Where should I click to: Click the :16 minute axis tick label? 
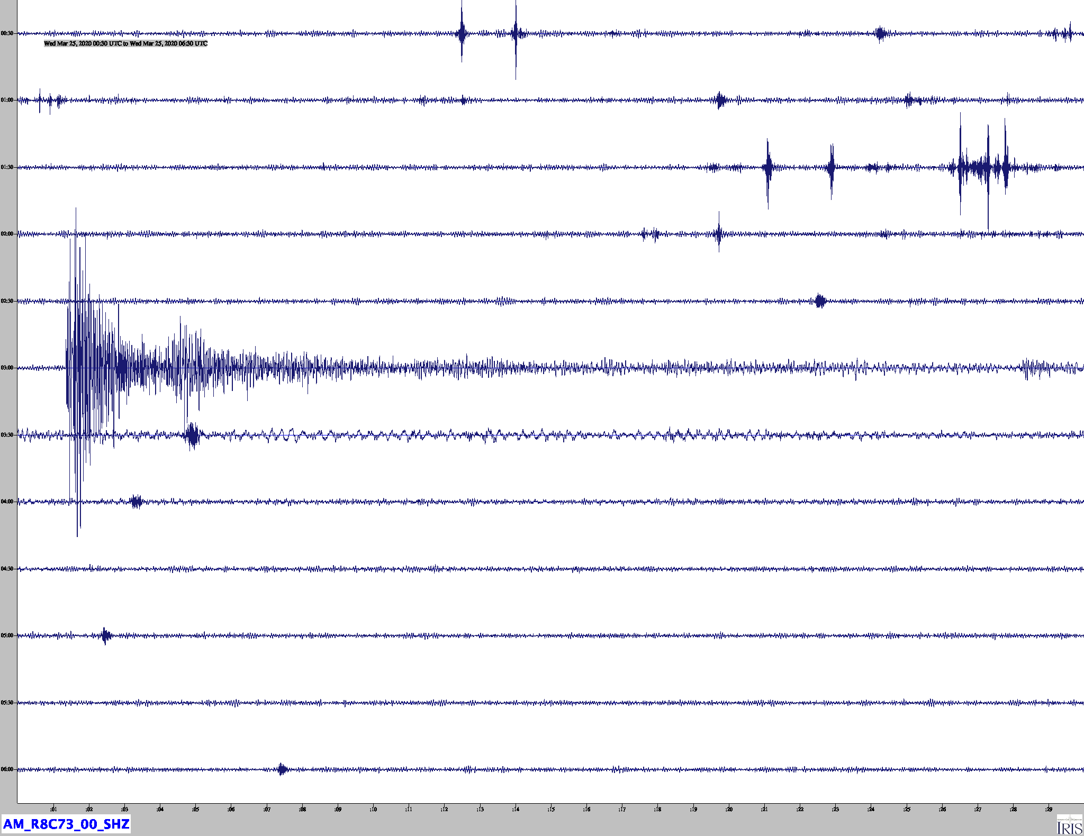point(586,809)
